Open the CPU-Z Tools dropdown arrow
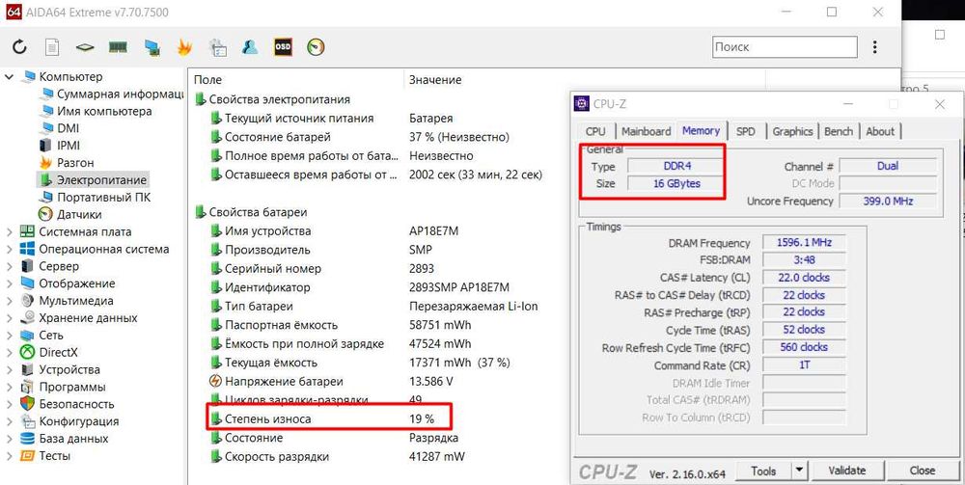Viewport: 965px width, 485px height. [799, 471]
